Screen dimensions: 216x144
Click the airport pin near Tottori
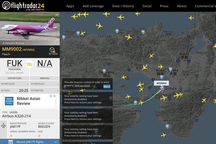[117, 31]
